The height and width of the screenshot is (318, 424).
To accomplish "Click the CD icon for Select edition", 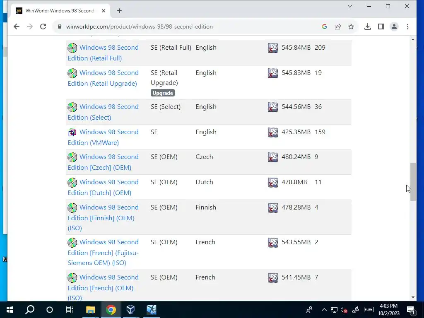I will tap(72, 107).
